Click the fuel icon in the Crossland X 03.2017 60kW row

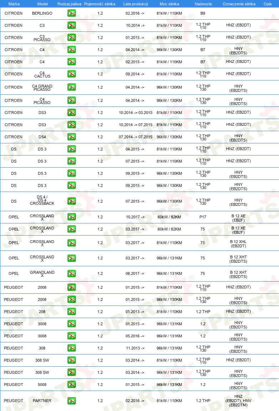pos(71,229)
